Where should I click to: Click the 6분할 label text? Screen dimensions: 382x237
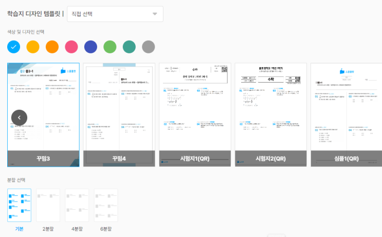pyautogui.click(x=106, y=229)
